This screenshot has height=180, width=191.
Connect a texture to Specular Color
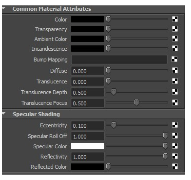click(x=175, y=146)
